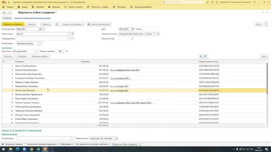
Task: Close the Информация tab
Action: coord(73,144)
